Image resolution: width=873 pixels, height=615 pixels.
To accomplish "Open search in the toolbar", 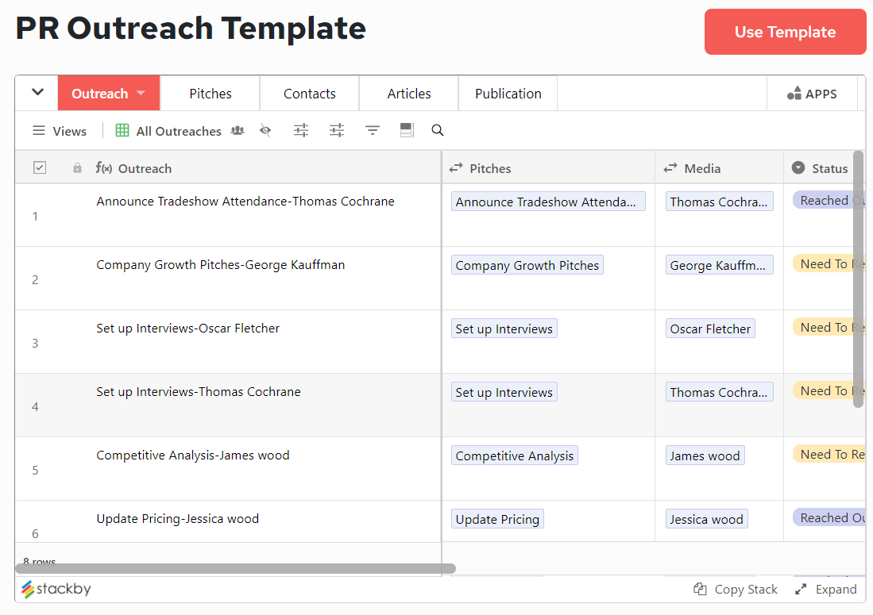I will tap(438, 130).
